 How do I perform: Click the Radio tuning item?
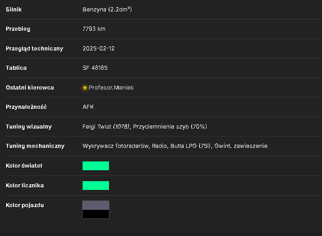[x=160, y=146]
